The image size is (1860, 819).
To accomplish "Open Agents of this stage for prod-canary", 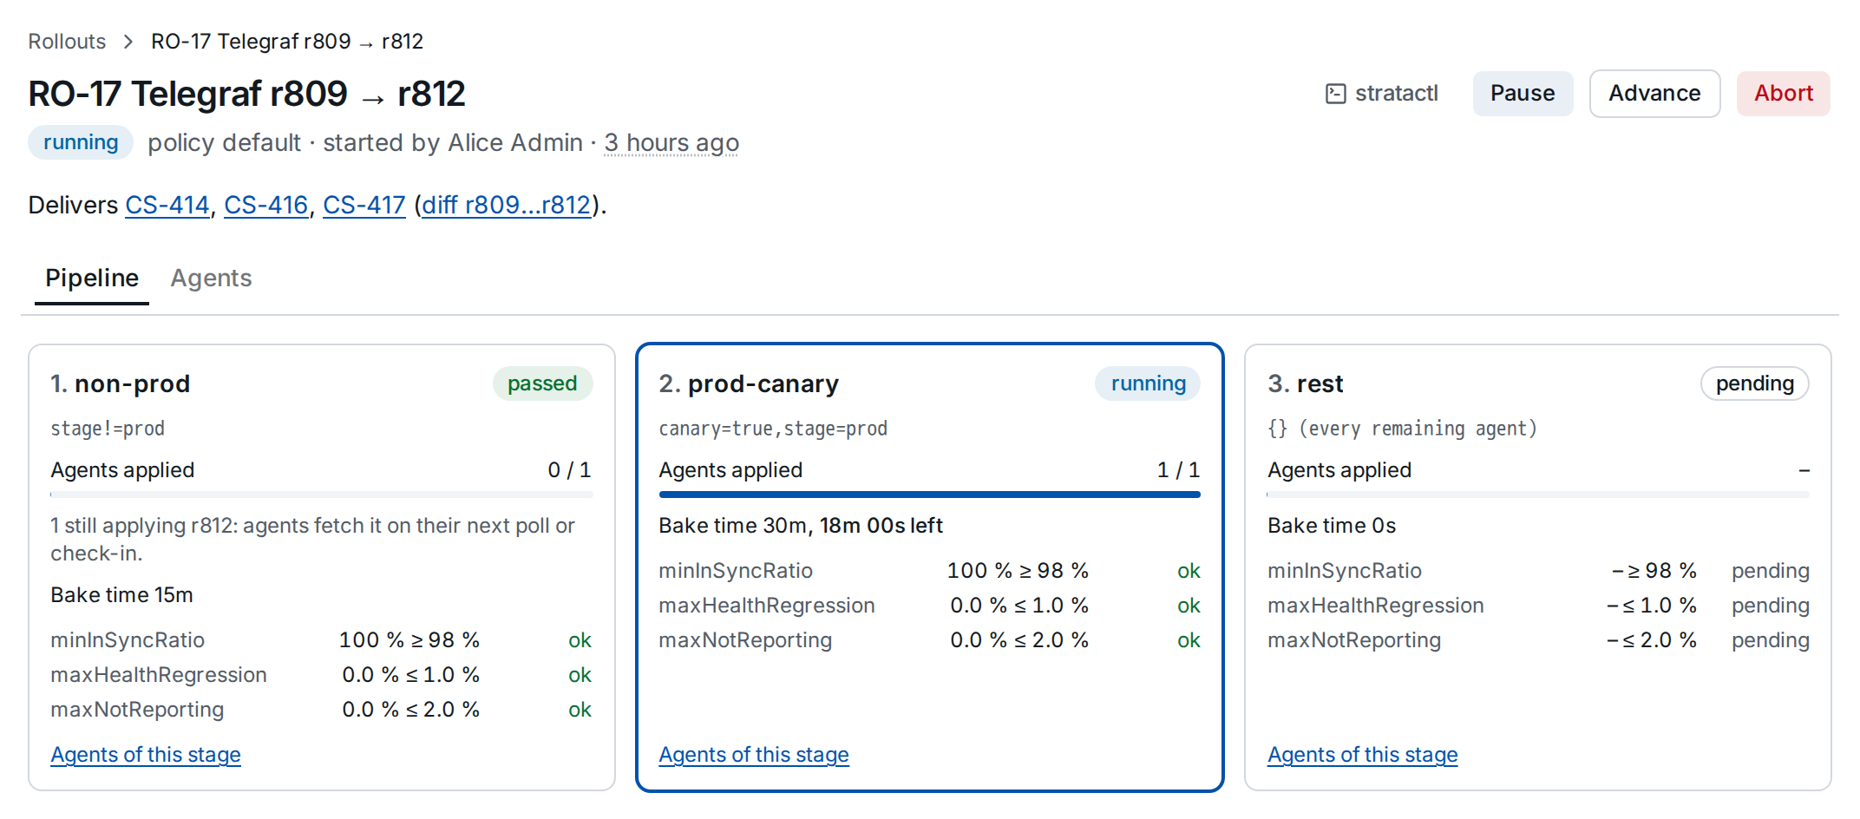I will pyautogui.click(x=754, y=755).
